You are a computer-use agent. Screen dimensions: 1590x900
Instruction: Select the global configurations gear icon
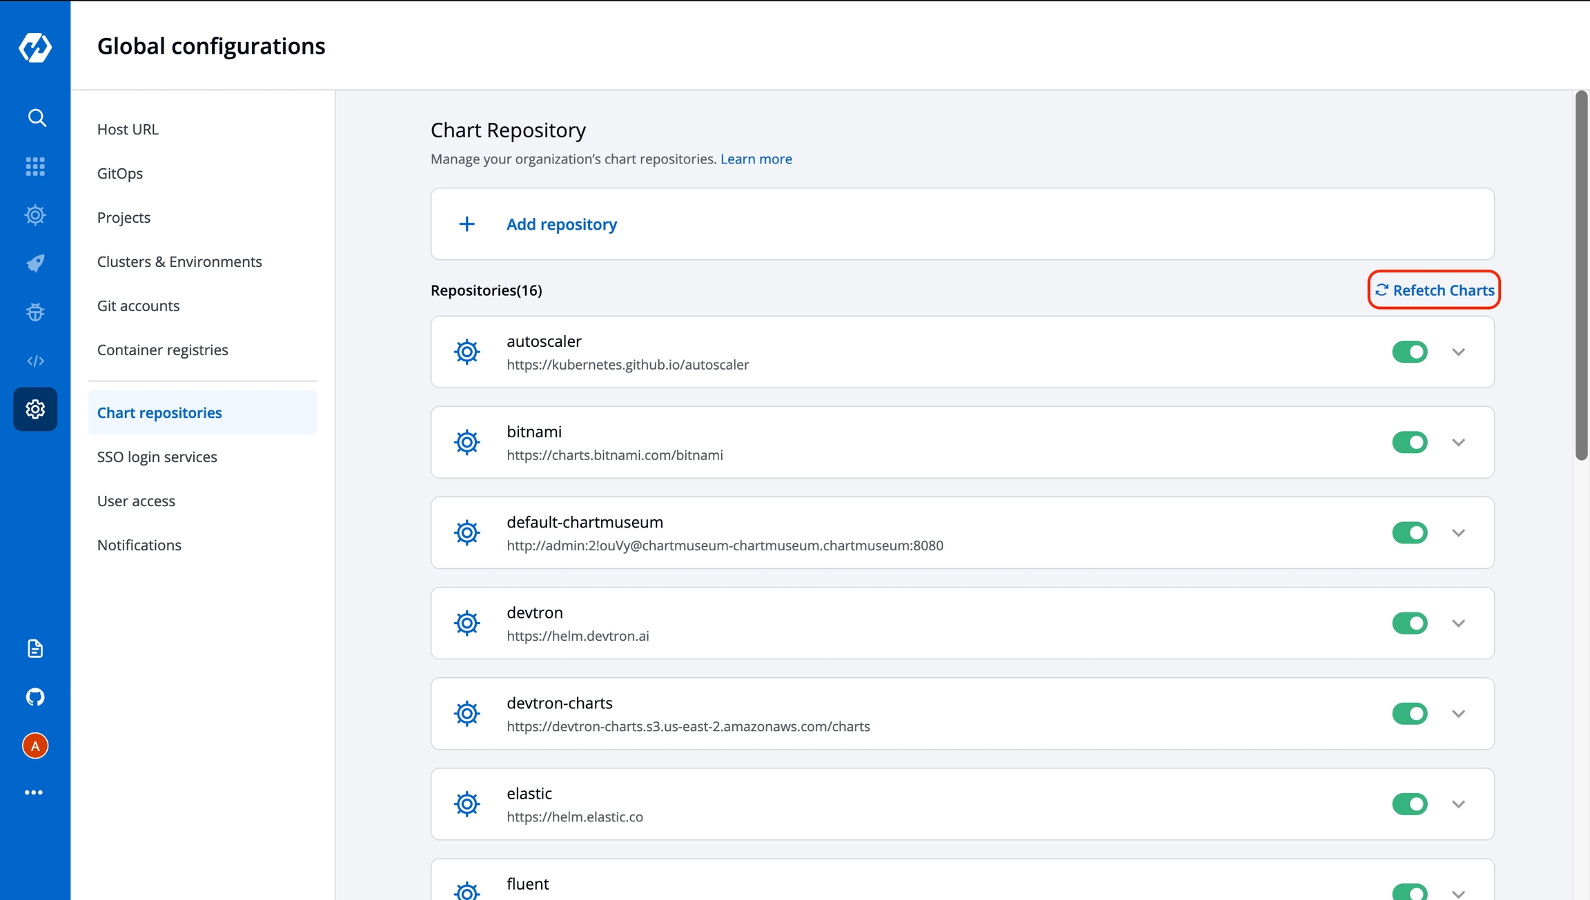click(35, 409)
